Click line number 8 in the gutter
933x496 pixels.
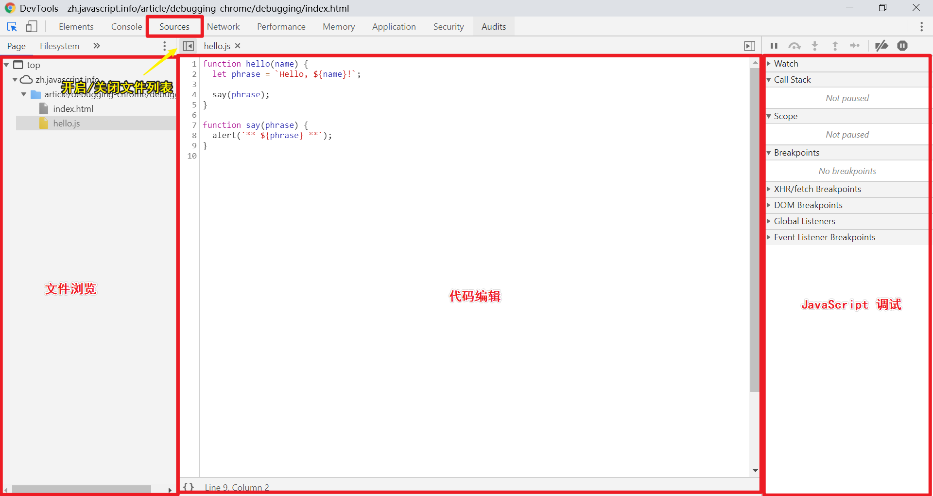(194, 136)
